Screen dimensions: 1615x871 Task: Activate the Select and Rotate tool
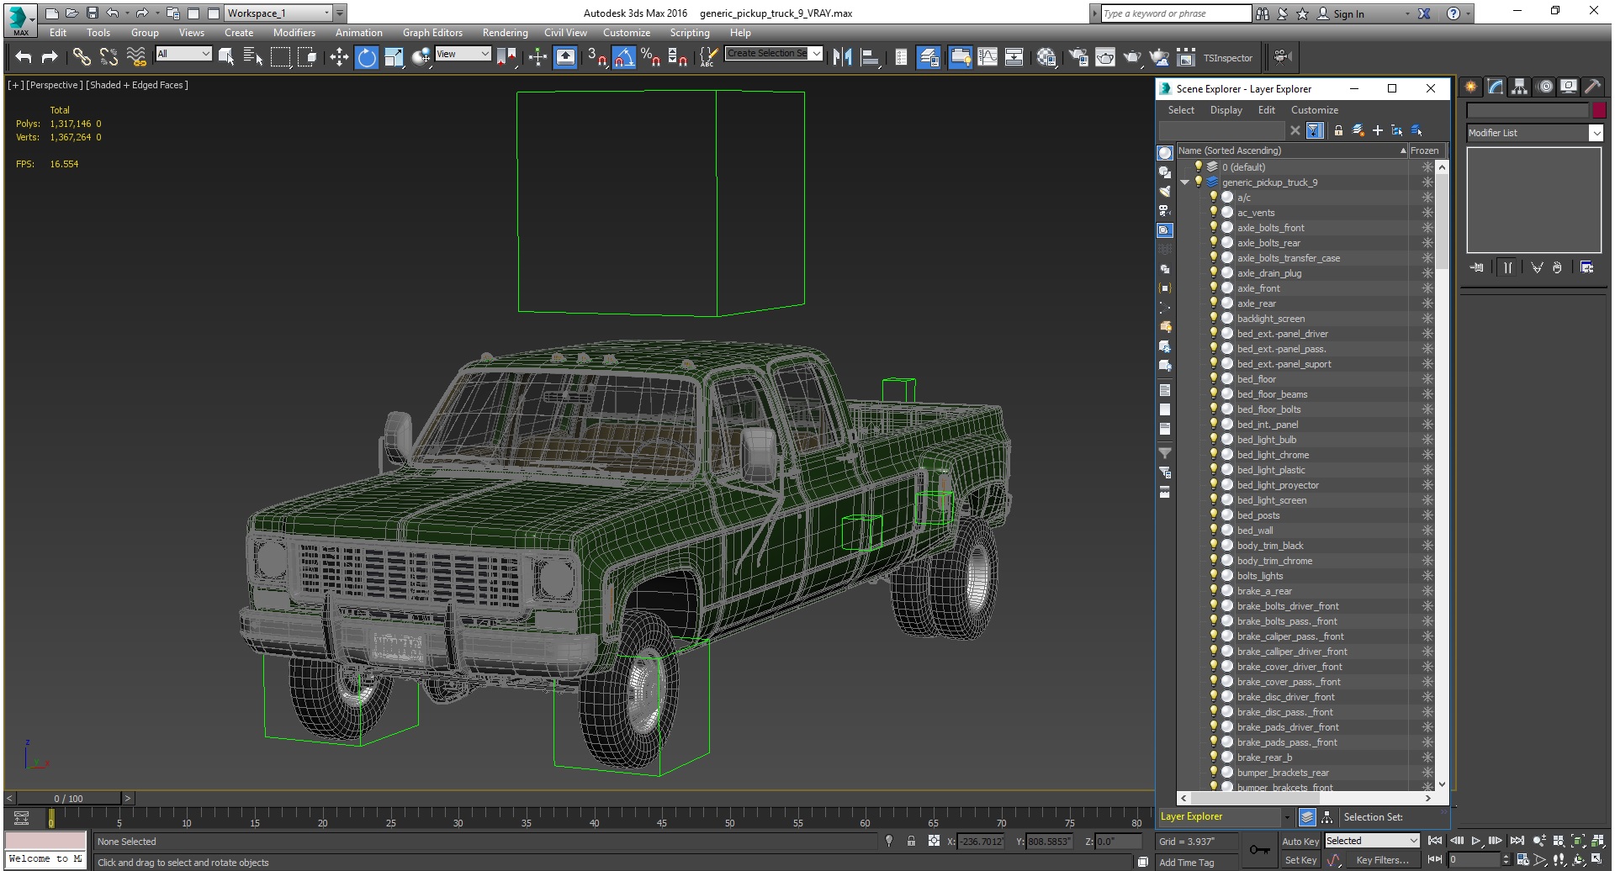pyautogui.click(x=367, y=57)
